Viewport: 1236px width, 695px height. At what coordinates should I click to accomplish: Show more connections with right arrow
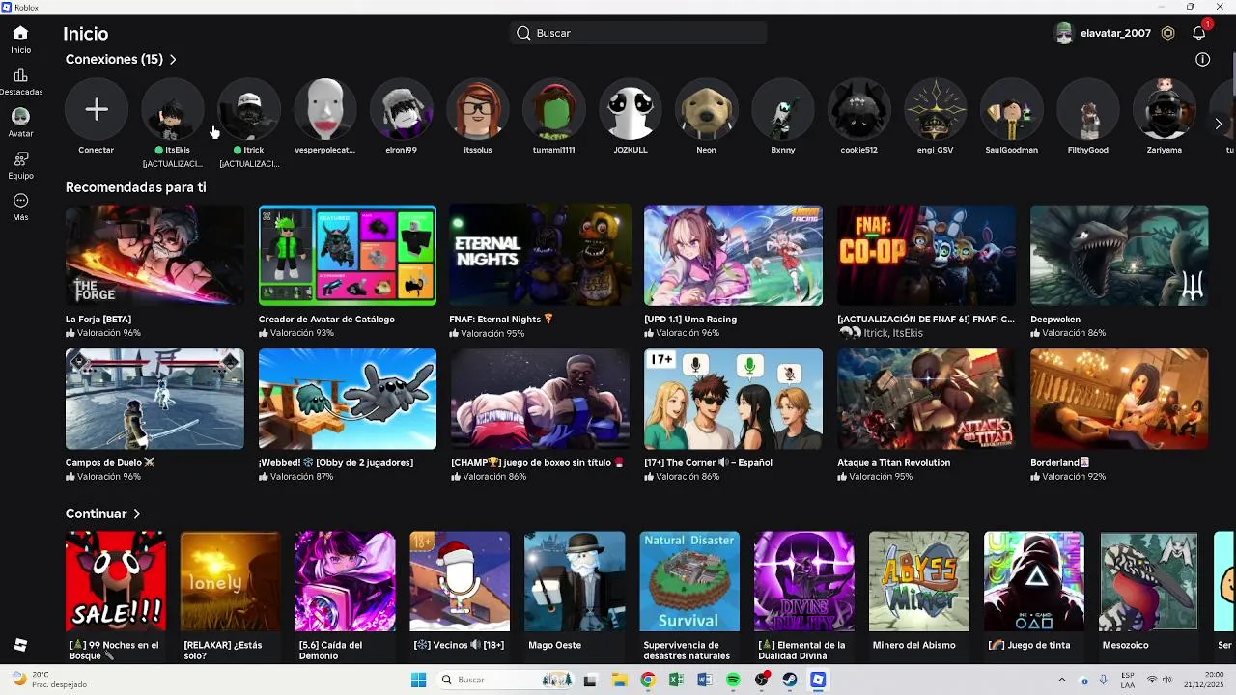(1219, 124)
